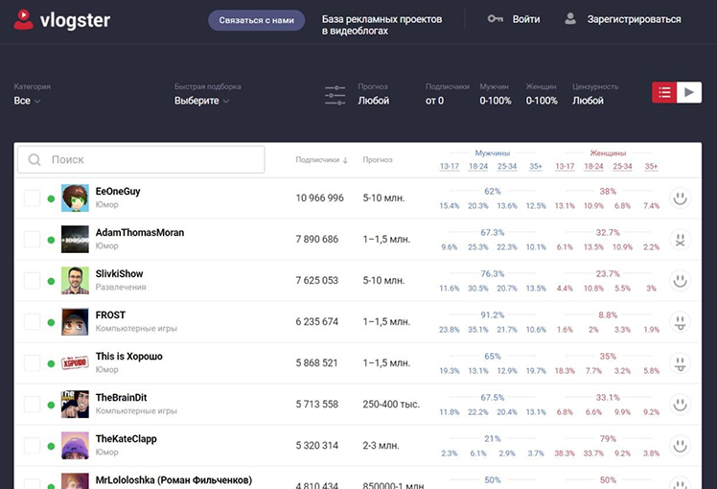This screenshot has width=717, height=489.
Task: Tick the checkbox for This is Хорошо
Action: 32,363
